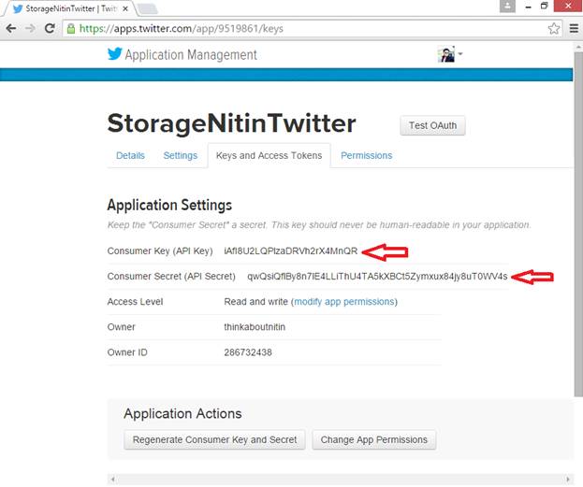Click the green SSL padlock icon

[x=71, y=28]
